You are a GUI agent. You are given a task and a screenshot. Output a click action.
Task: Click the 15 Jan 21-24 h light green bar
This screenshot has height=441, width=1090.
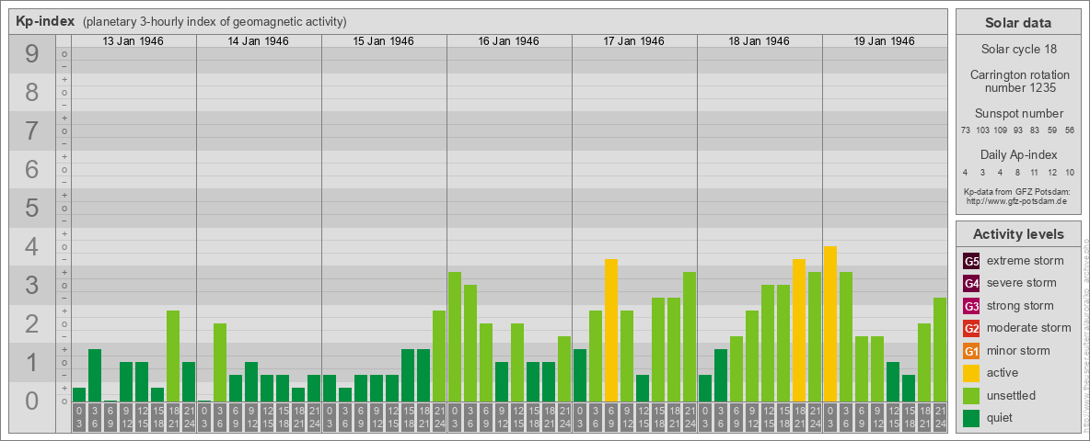click(x=439, y=356)
